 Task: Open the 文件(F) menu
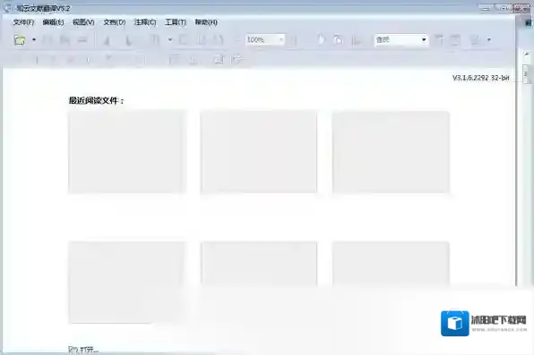[x=23, y=22]
